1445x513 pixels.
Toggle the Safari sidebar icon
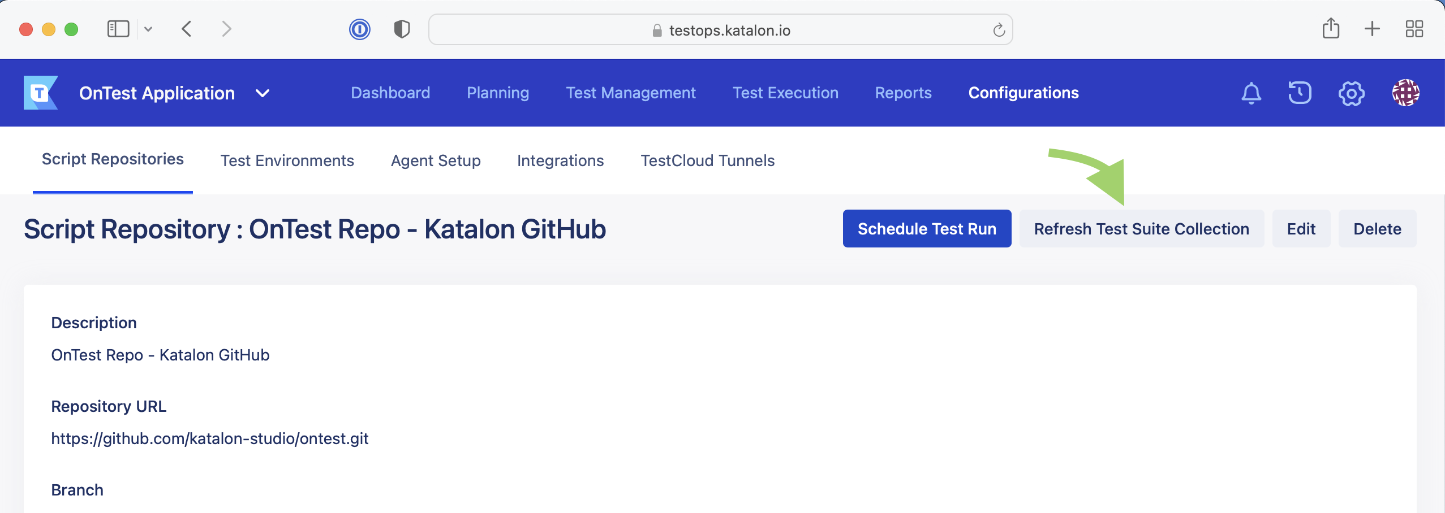click(x=118, y=29)
